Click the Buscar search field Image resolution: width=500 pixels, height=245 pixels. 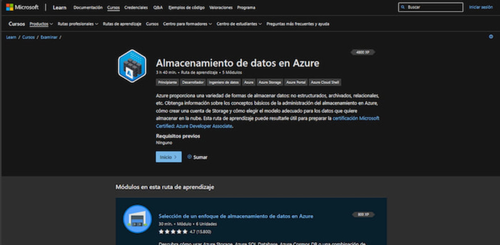(431, 7)
